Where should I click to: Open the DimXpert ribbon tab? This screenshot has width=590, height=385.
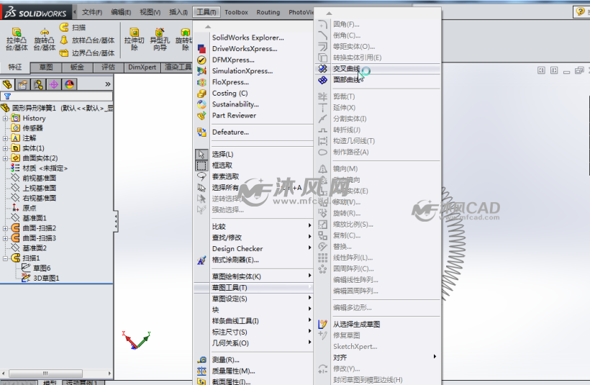[142, 67]
